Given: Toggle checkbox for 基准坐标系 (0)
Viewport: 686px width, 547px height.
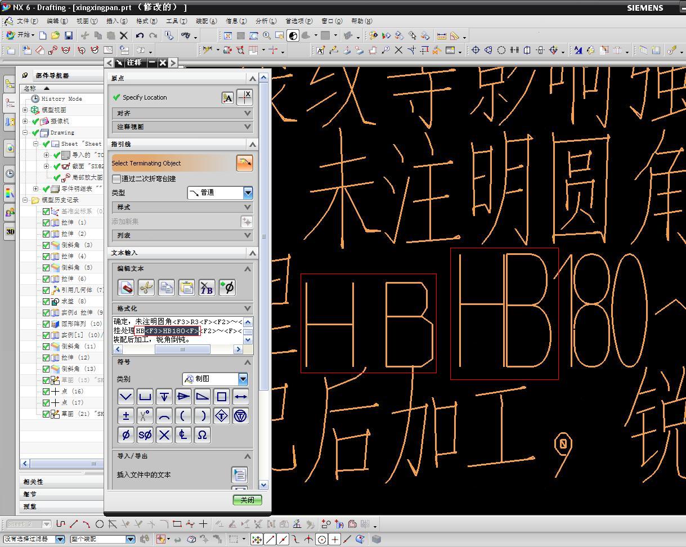Looking at the screenshot, I should [x=46, y=212].
